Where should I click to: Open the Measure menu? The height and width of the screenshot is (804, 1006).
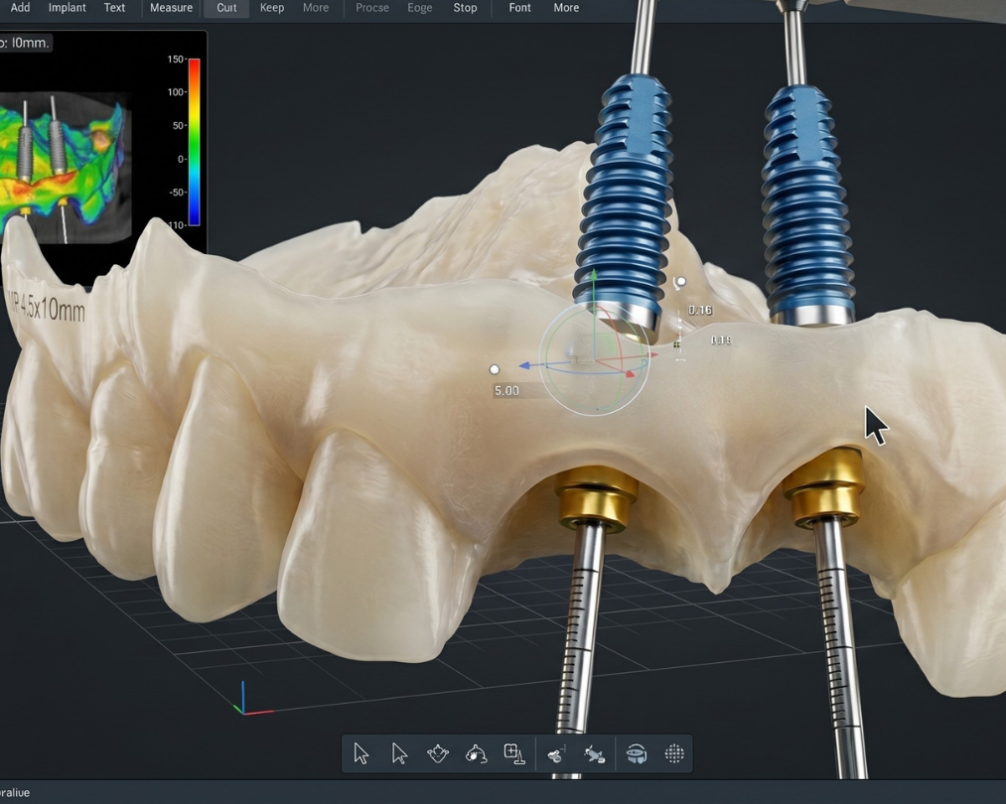pos(171,8)
